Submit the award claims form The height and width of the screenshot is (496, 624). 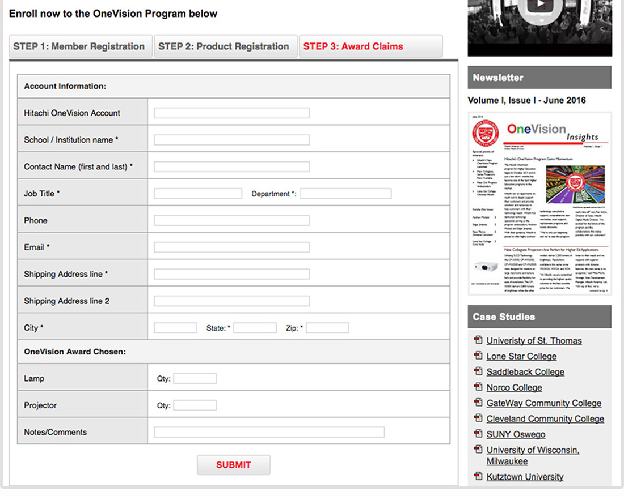[234, 465]
